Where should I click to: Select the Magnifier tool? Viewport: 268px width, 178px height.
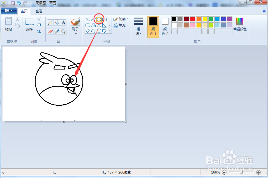click(x=63, y=32)
